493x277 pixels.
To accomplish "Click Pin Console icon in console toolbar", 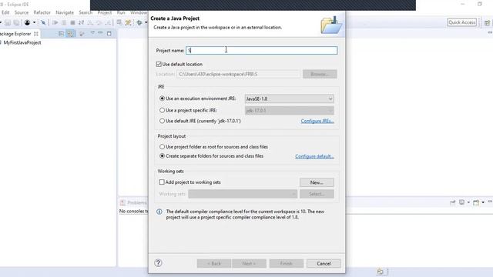I will click(452, 202).
